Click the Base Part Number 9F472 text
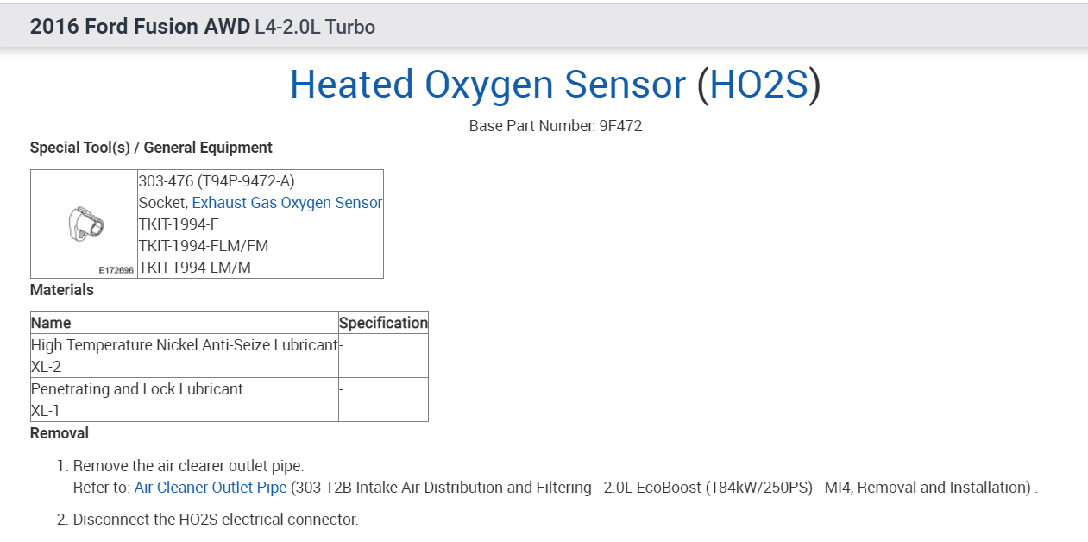 click(556, 126)
